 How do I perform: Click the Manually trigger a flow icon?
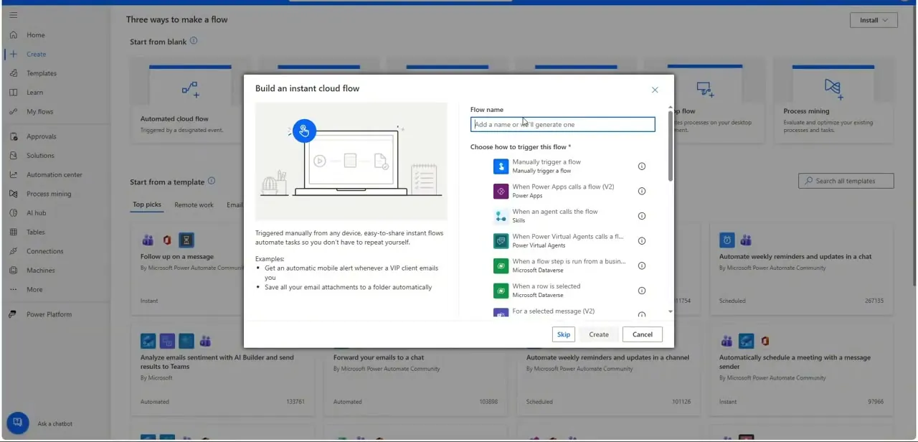click(501, 166)
